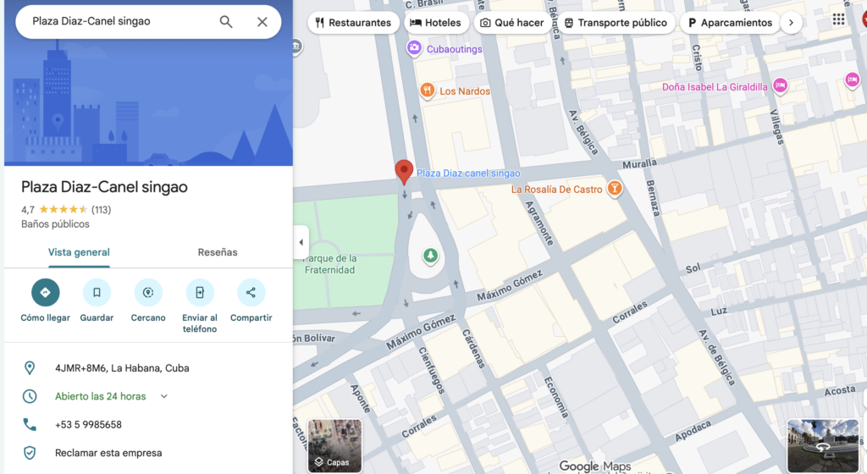The width and height of the screenshot is (867, 474).
Task: Select the Los Nardos restaurant marker
Action: [428, 91]
